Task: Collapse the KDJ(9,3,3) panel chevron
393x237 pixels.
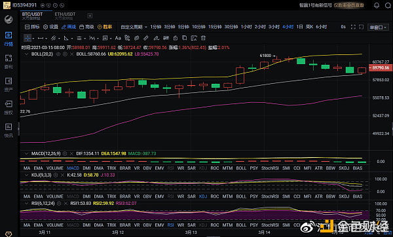Action: [x=26, y=175]
